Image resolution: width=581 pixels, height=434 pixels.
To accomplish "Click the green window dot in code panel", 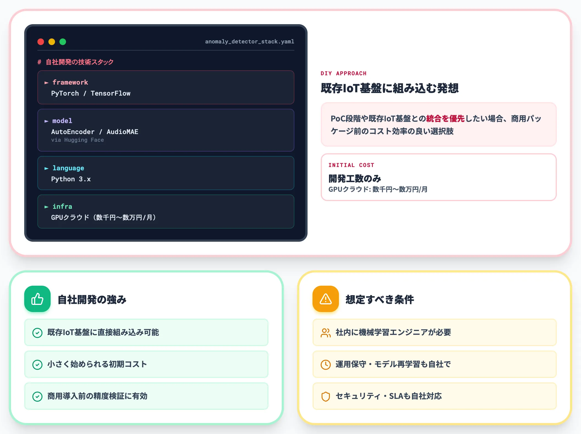I will coord(63,42).
